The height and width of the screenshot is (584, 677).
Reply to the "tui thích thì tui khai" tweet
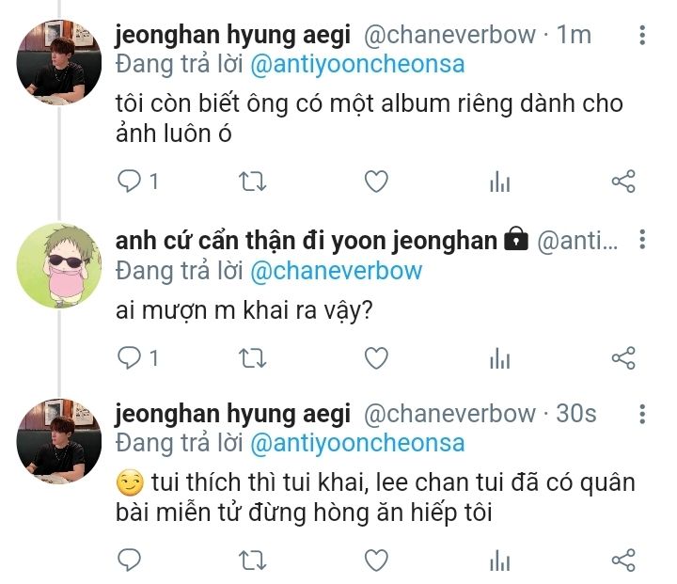[130, 560]
